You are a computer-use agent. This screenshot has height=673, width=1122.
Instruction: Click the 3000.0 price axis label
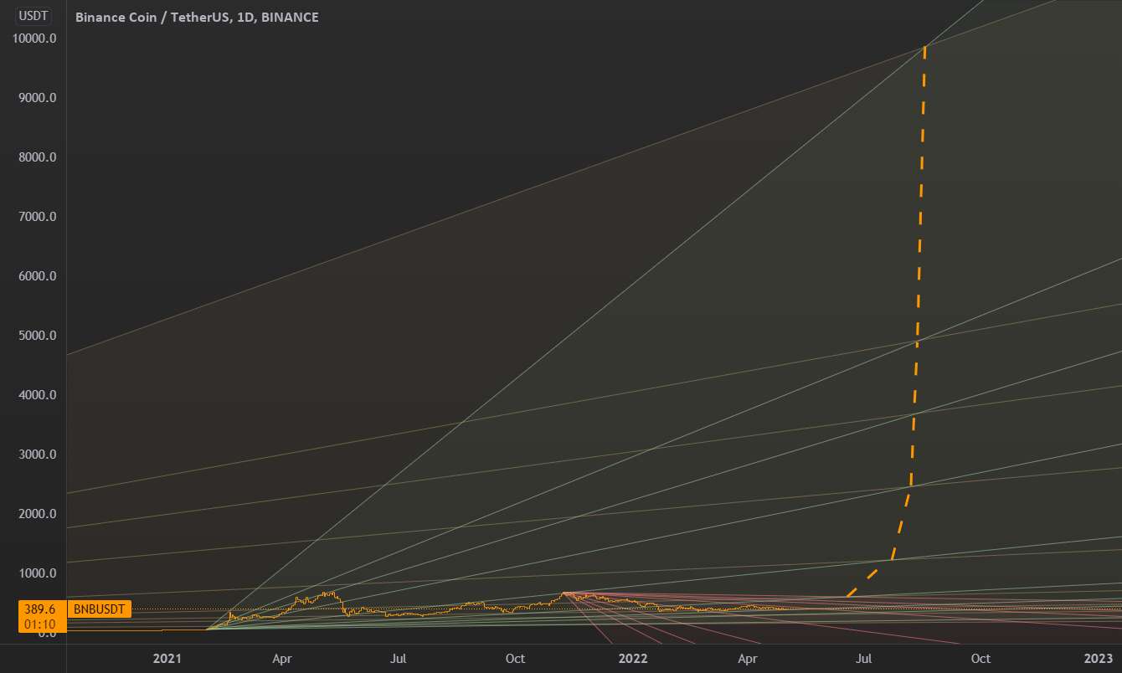pos(37,455)
